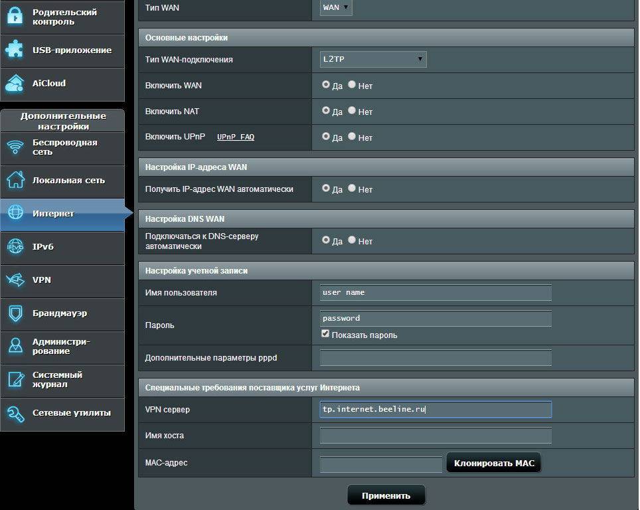Go to the Администрирование section

[62, 347]
